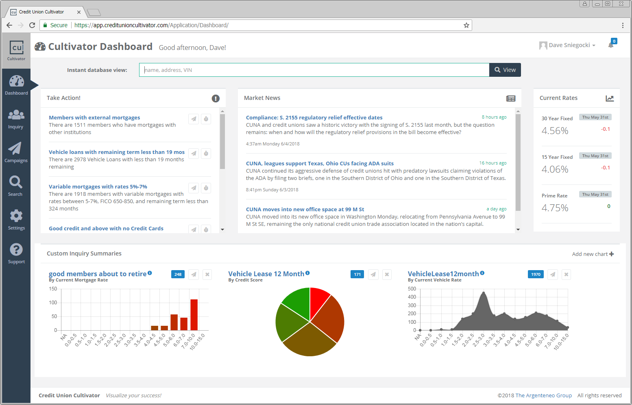Click the Cultivator logo in sidebar
The image size is (632, 405).
click(x=16, y=50)
